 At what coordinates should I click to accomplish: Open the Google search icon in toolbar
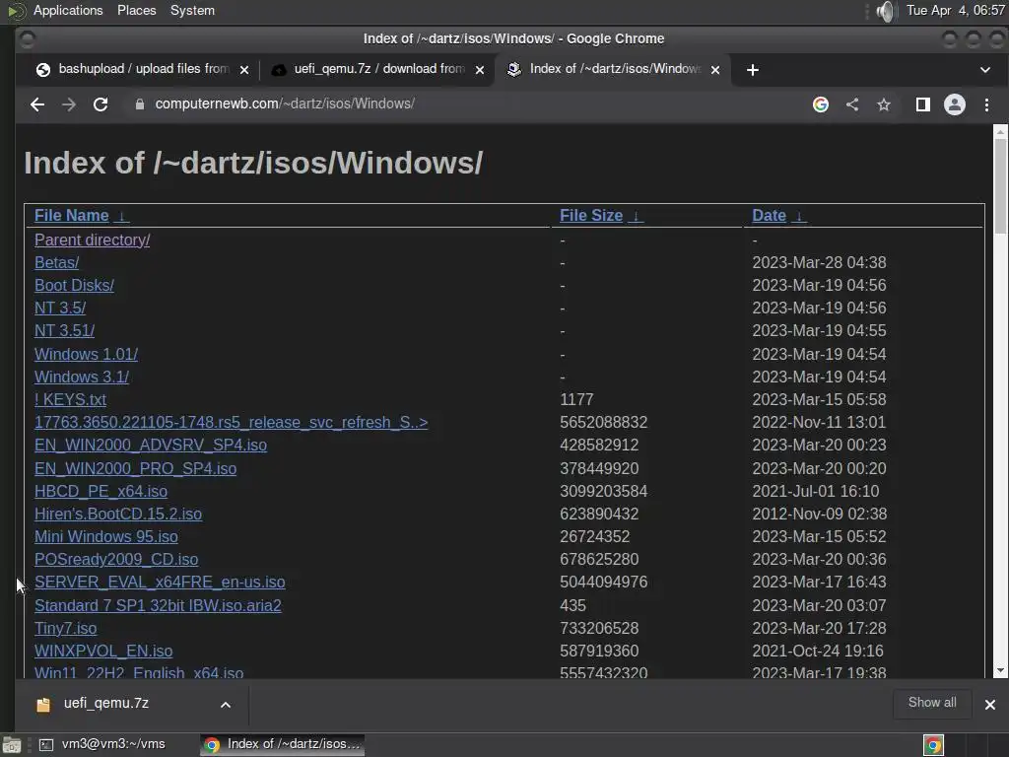tap(821, 104)
